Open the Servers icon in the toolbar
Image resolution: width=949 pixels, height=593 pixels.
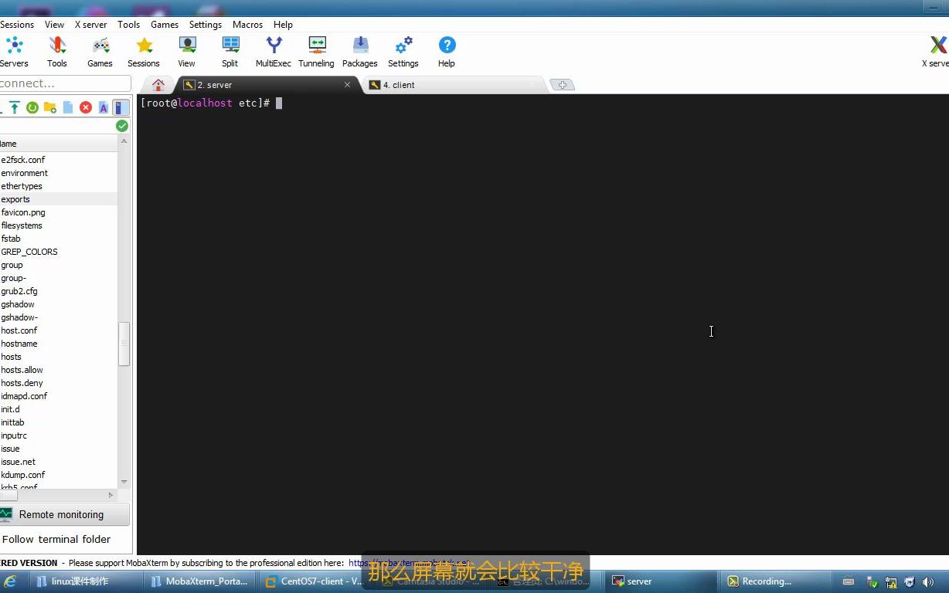tap(14, 45)
